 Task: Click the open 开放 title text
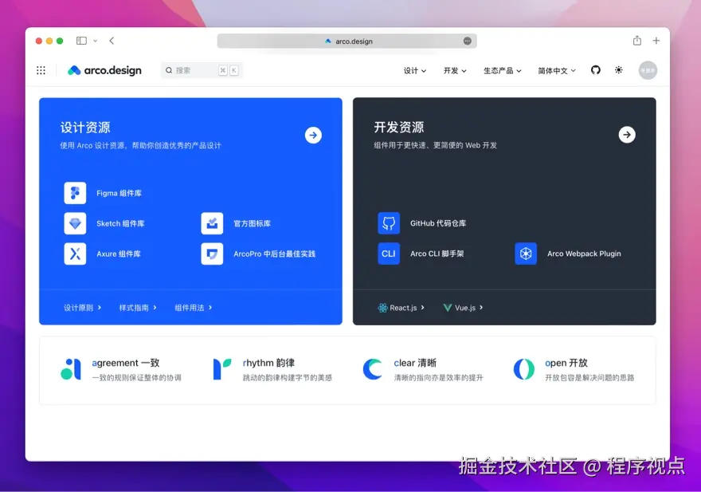[x=566, y=363]
